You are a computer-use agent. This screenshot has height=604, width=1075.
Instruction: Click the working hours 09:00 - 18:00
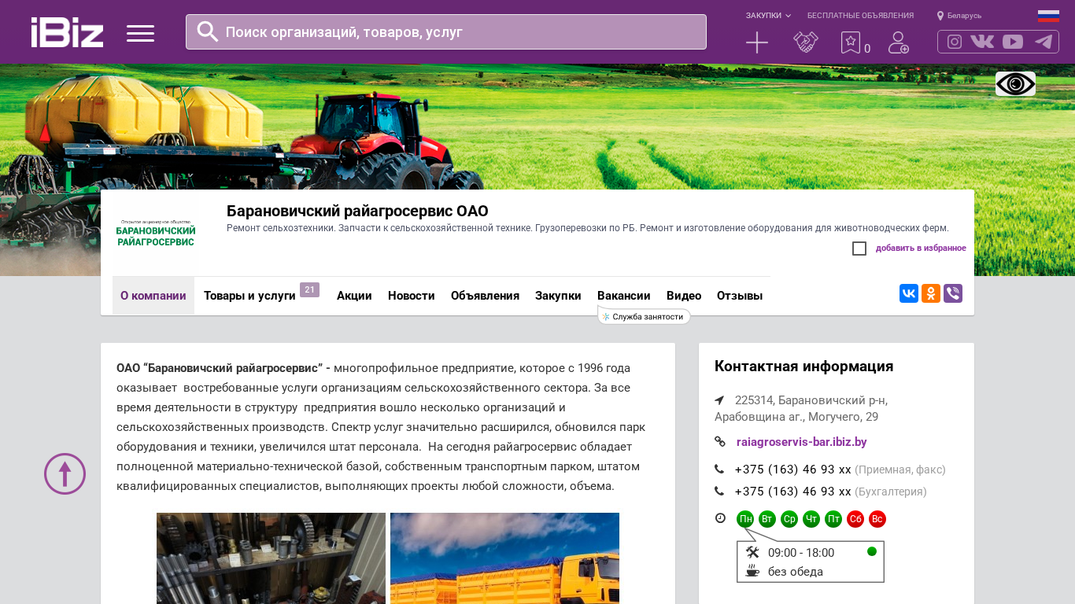pos(801,553)
